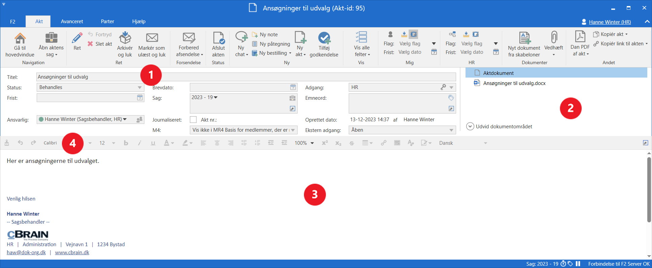Mark as unread and close (Markér som ulæst)

coord(152,45)
